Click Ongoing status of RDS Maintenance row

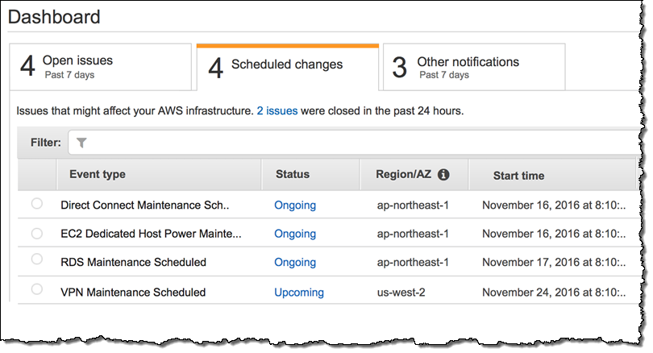295,263
